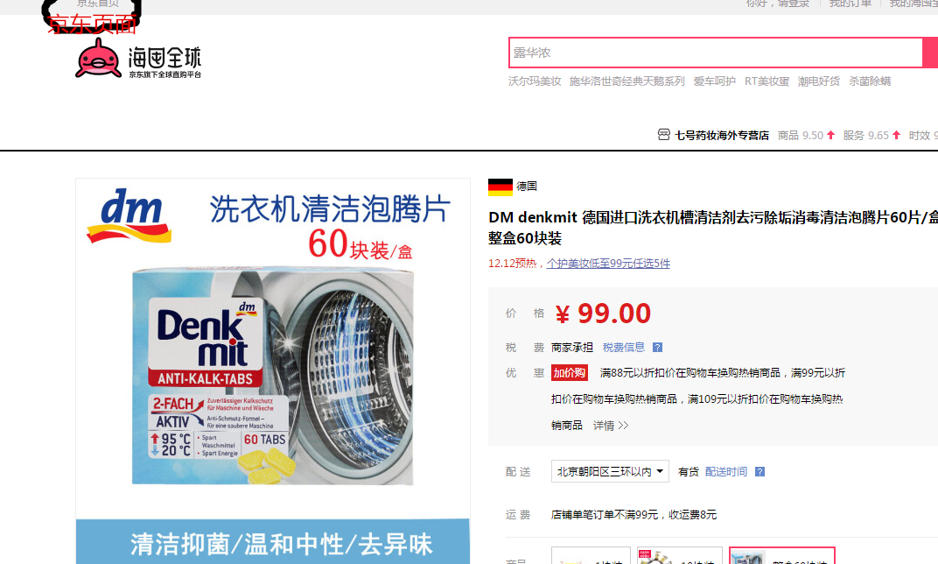
Task: Click the 沃尔玛美妆 hot search keyword
Action: click(x=535, y=81)
